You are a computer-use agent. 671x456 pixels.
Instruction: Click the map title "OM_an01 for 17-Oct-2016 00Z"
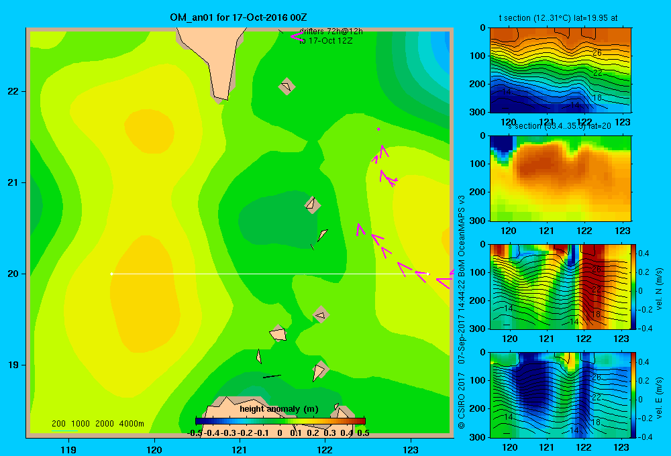[x=238, y=17]
